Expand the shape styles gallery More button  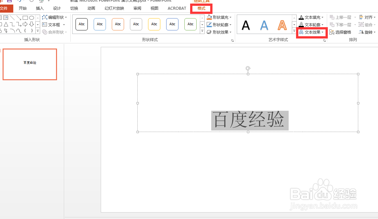coord(202,31)
